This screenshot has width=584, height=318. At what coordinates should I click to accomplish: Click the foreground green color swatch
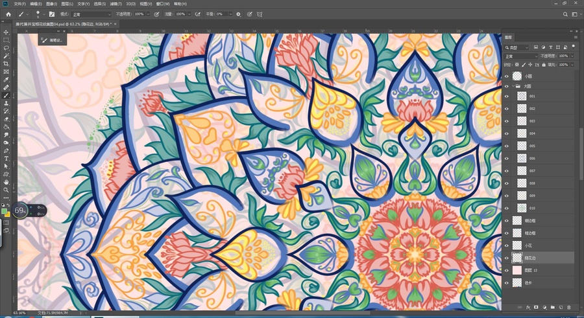point(4,211)
